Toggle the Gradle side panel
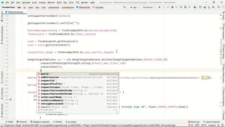 (x=224, y=16)
